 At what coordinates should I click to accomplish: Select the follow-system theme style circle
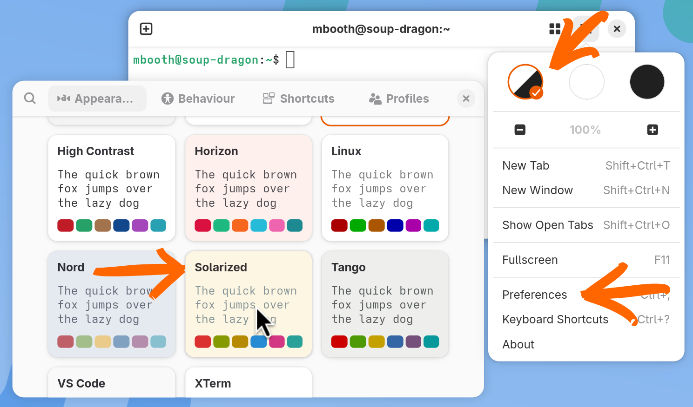(x=525, y=82)
